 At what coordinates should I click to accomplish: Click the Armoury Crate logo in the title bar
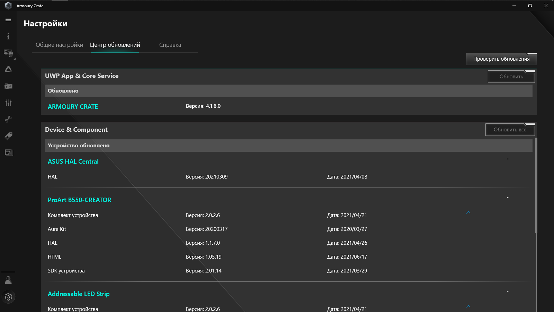[x=8, y=6]
